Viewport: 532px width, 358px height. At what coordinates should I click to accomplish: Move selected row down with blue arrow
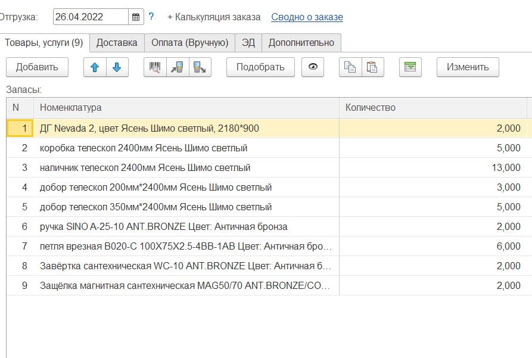117,67
